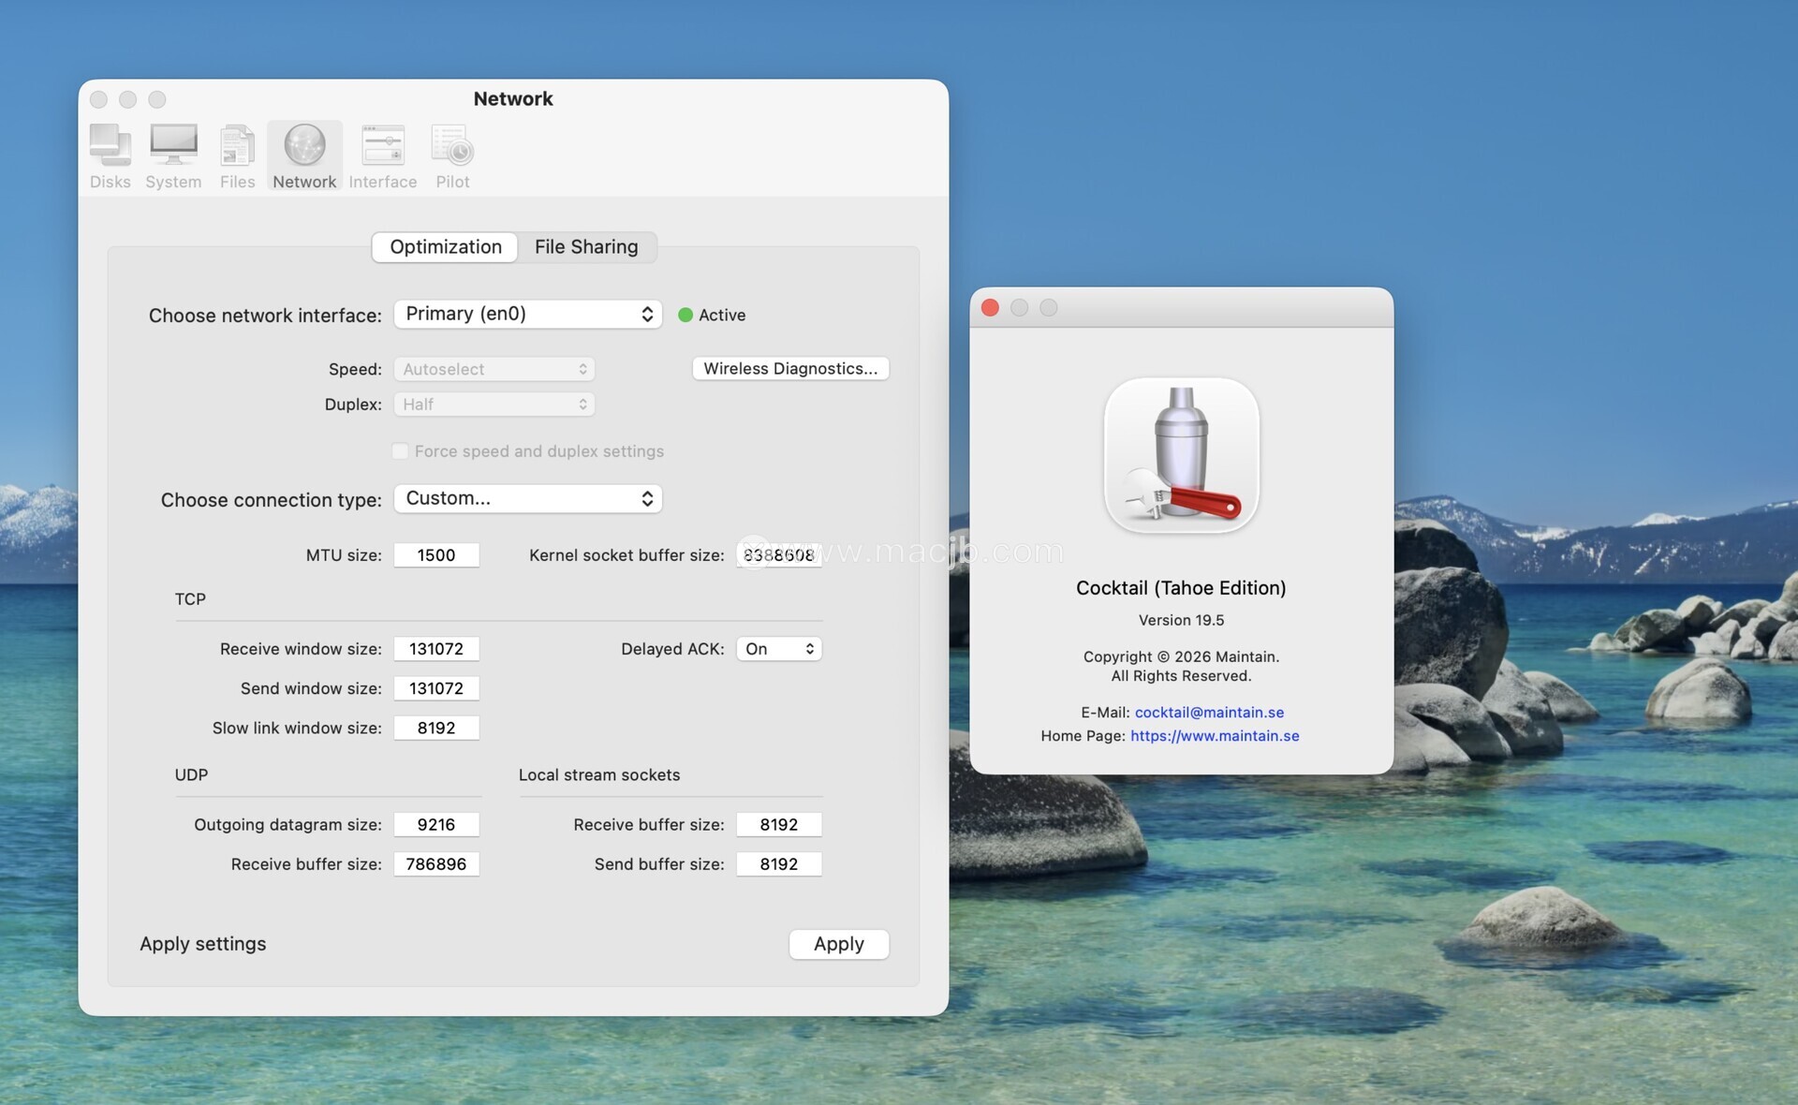Open the connection type Custom dropdown
Image resolution: width=1798 pixels, height=1105 pixels.
tap(527, 498)
